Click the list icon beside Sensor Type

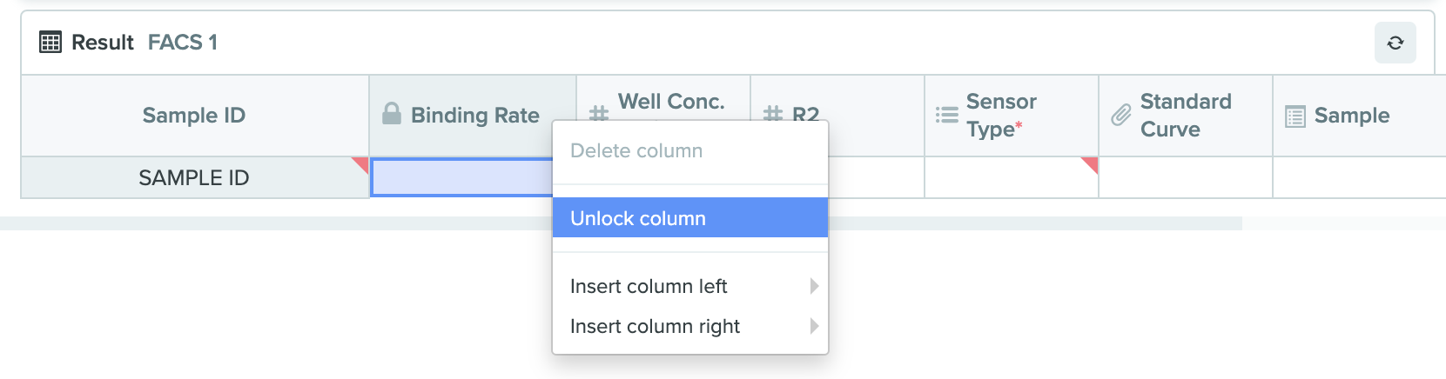coord(946,115)
